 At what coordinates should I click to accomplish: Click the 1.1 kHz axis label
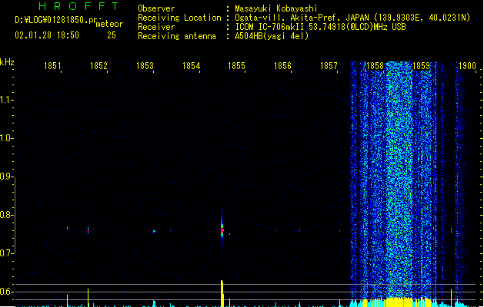coord(5,100)
